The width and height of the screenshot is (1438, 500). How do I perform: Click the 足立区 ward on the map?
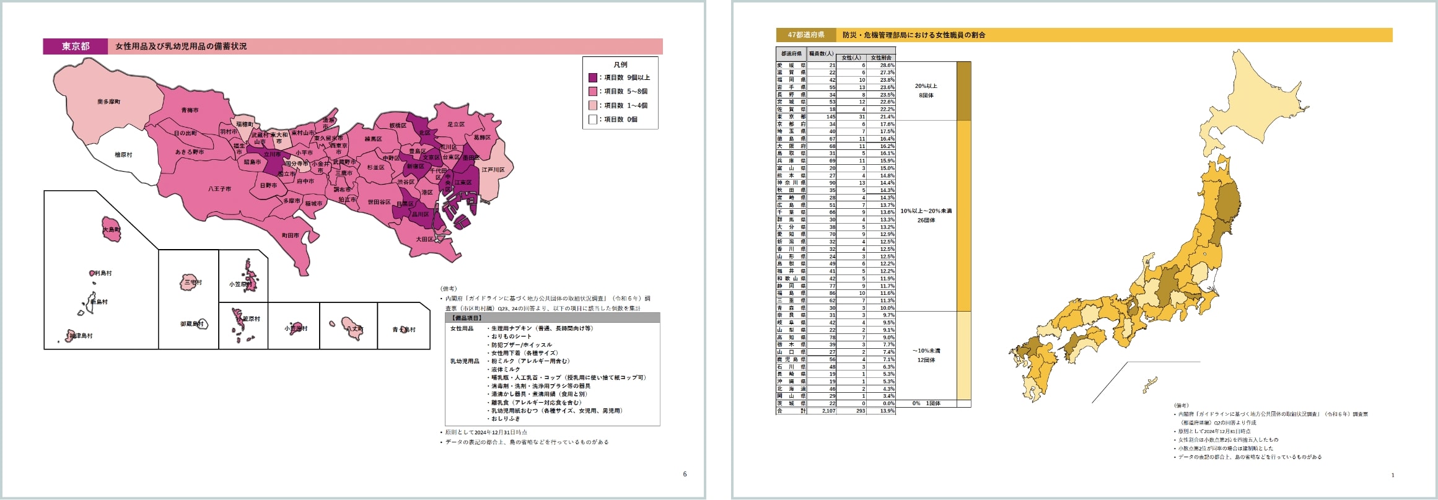click(x=455, y=125)
